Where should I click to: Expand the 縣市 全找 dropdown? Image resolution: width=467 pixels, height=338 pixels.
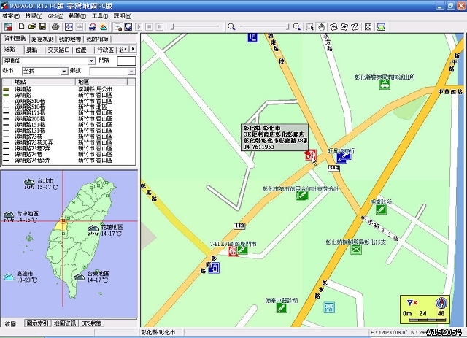click(63, 72)
